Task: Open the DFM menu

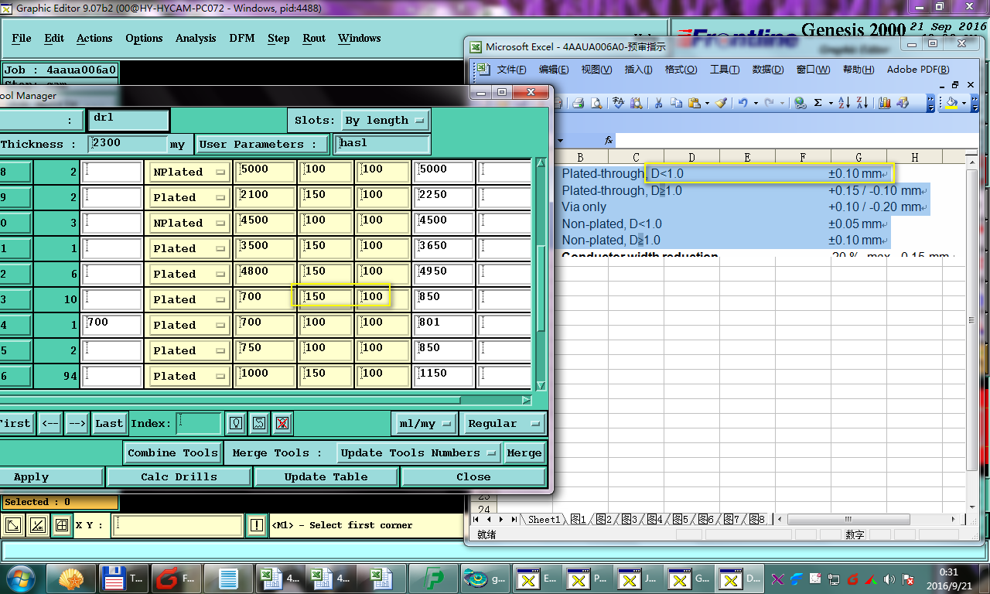Action: tap(242, 38)
